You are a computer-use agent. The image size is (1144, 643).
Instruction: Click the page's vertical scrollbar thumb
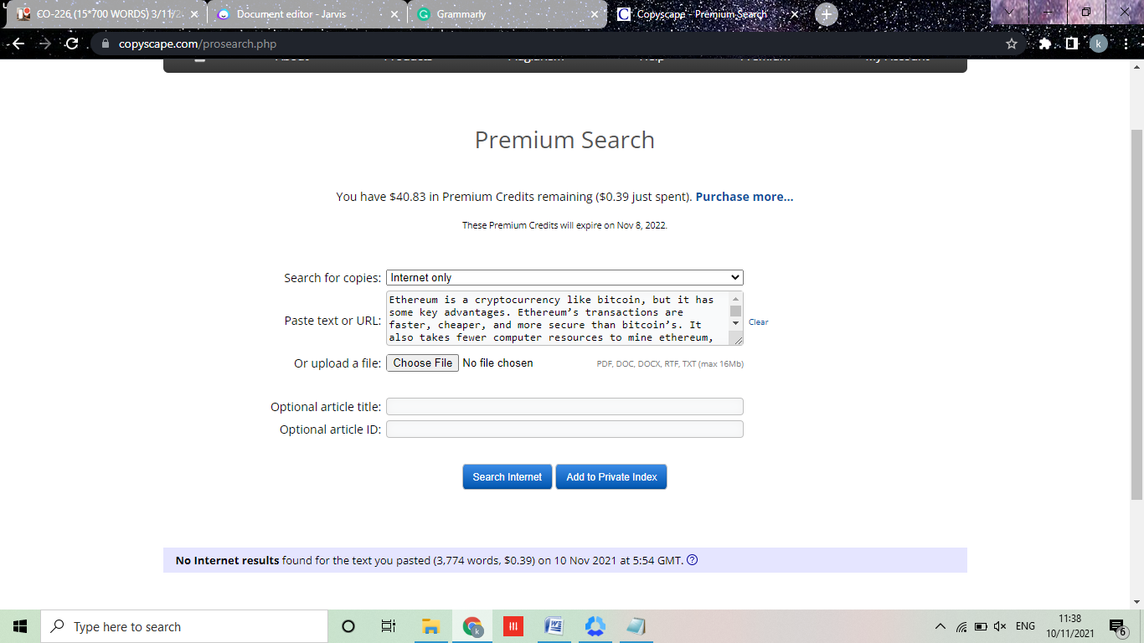[1136, 314]
